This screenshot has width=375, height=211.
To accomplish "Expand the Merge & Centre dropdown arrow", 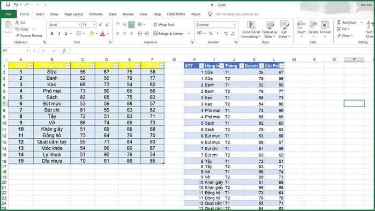I will tap(188, 34).
